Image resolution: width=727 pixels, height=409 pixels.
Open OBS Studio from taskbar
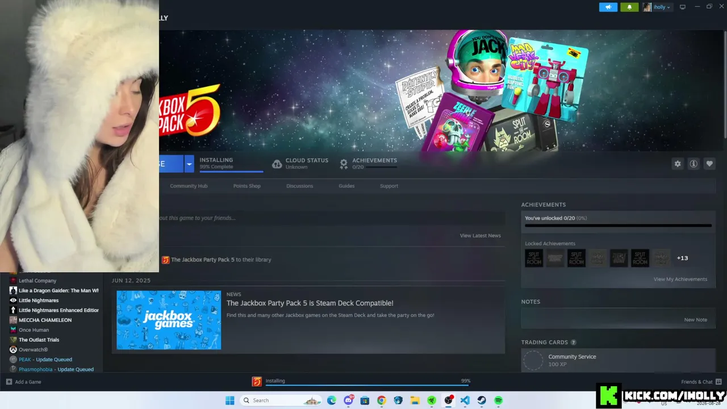click(x=449, y=400)
